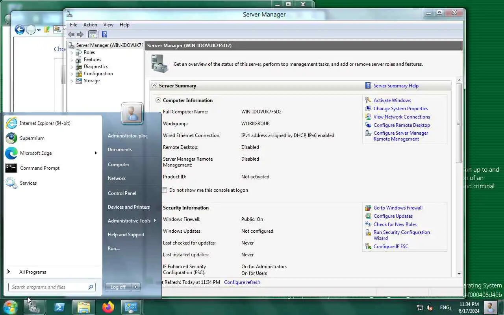Open Windows PowerShell from the taskbar
Screen dimensions: 504x315
(59, 307)
